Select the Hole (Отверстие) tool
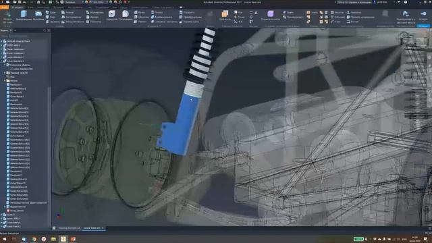The image size is (432, 243). 111,16
